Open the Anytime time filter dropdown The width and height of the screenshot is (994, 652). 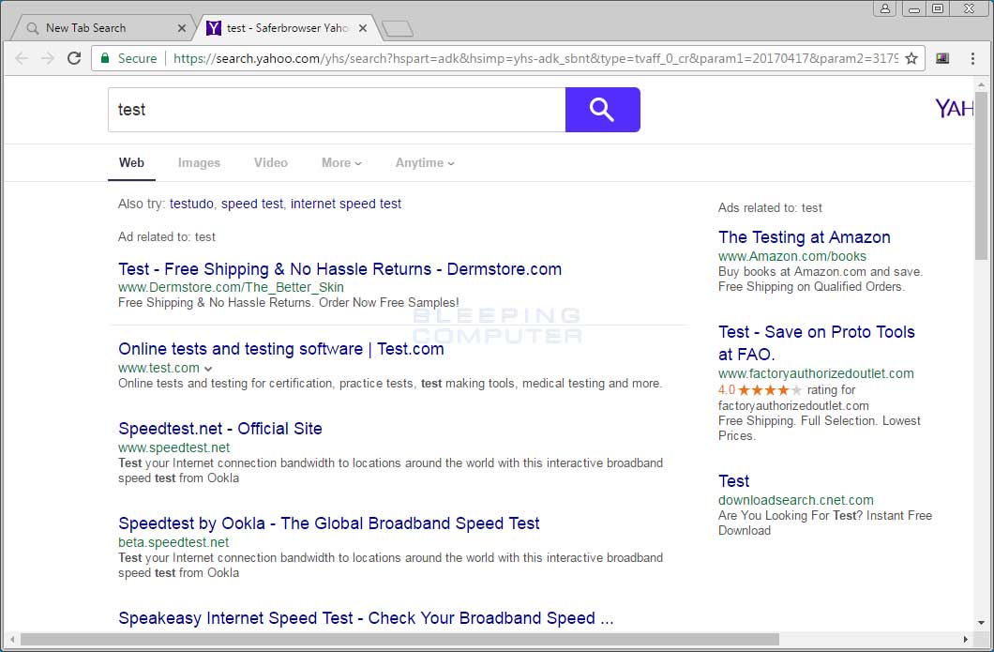pyautogui.click(x=425, y=162)
